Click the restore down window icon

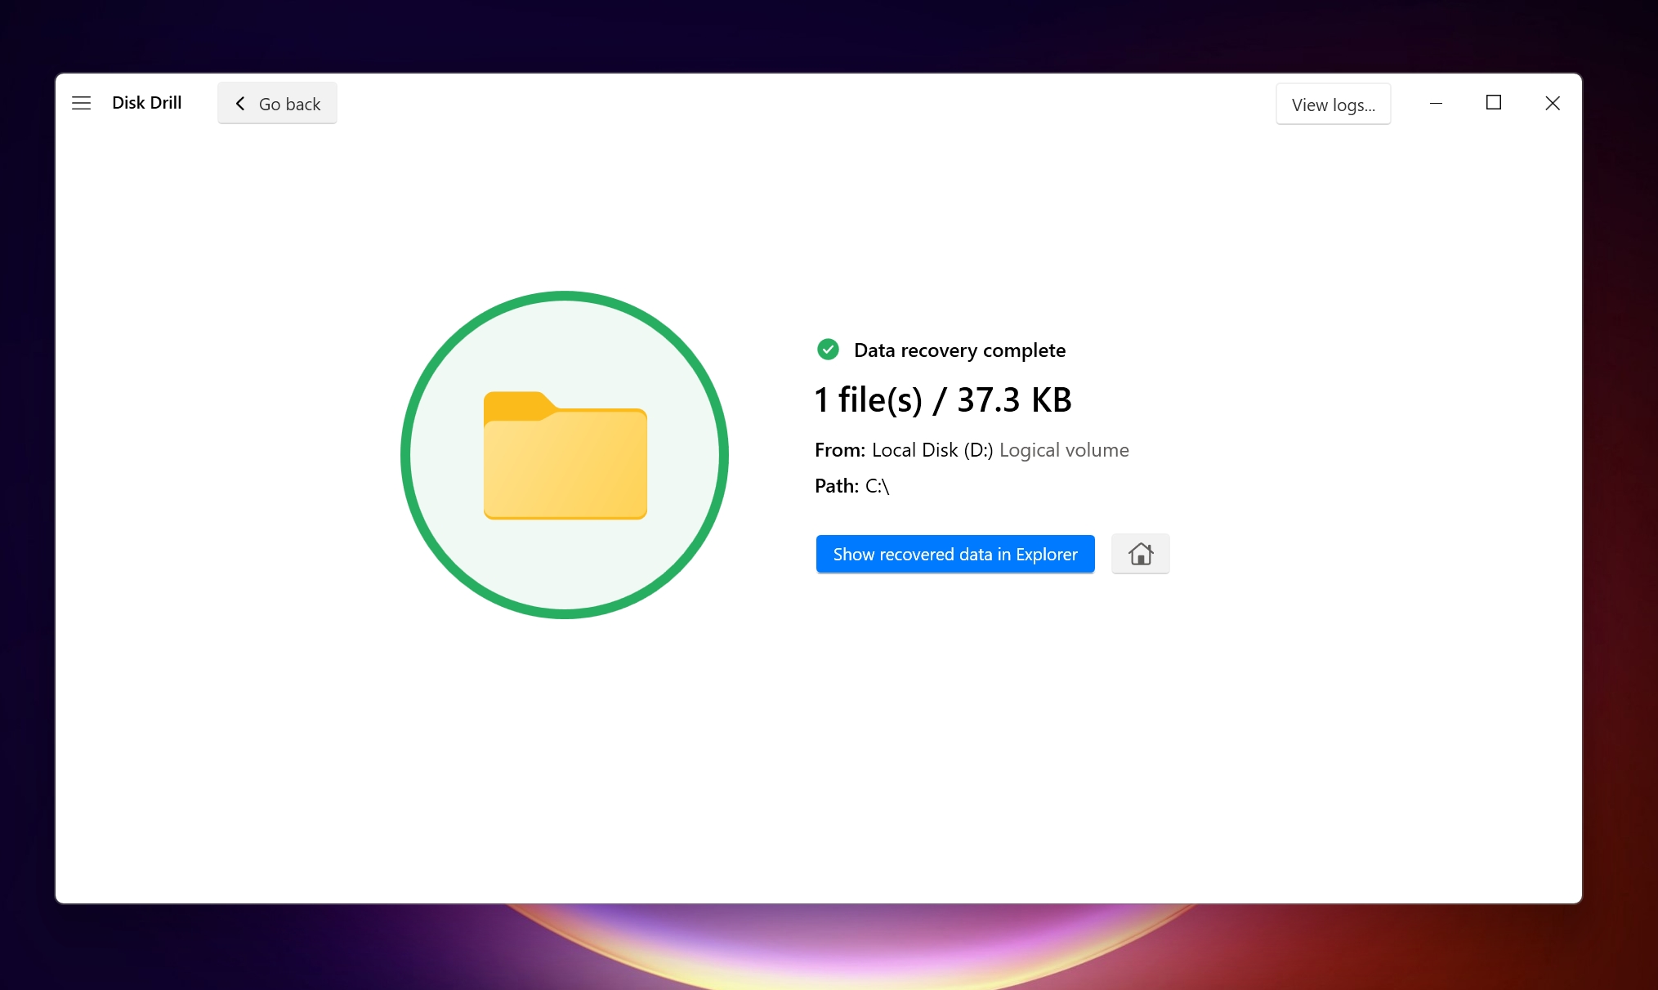click(x=1495, y=104)
